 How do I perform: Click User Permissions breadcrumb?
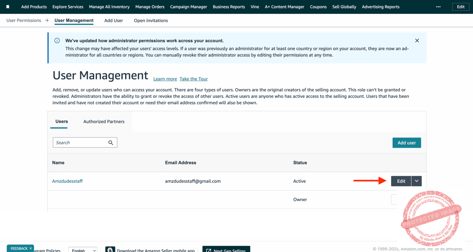pos(24,20)
